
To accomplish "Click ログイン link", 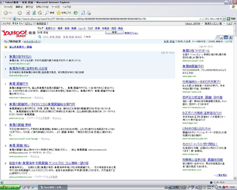I will point(29,23).
